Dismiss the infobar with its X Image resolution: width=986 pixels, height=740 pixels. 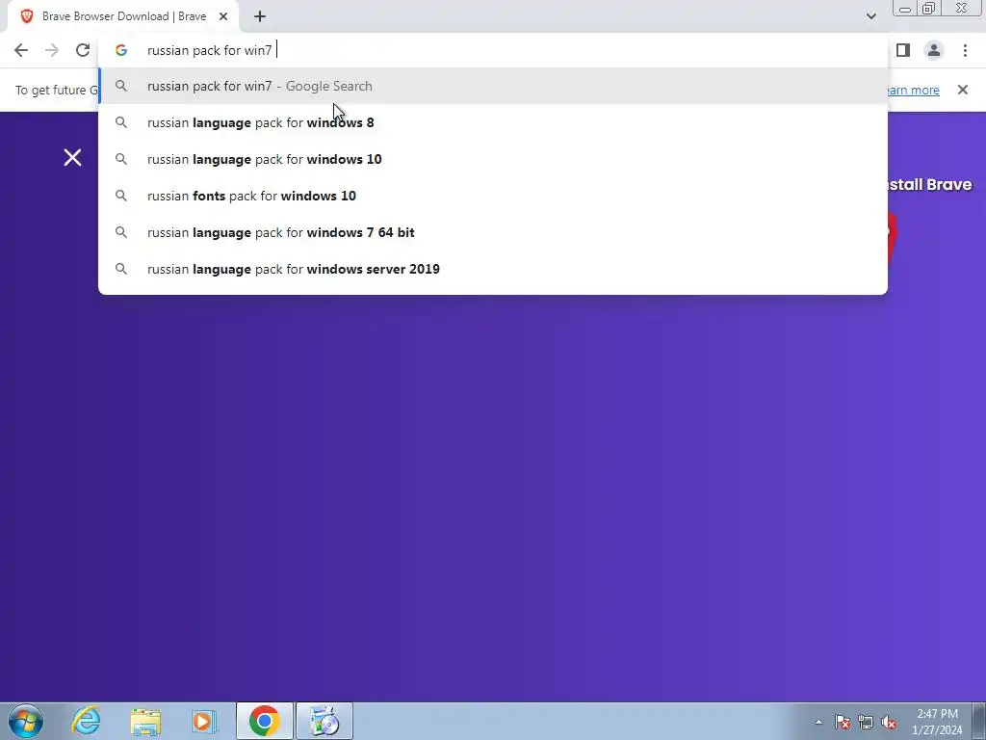(963, 90)
